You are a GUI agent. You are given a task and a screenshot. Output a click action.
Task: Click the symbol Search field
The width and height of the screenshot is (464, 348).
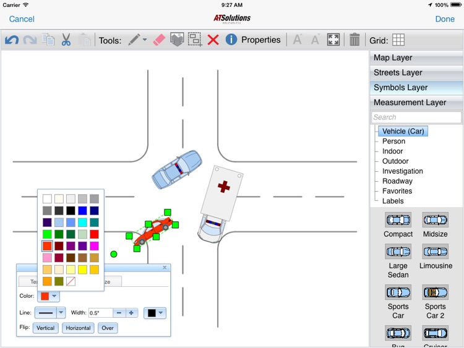[416, 117]
